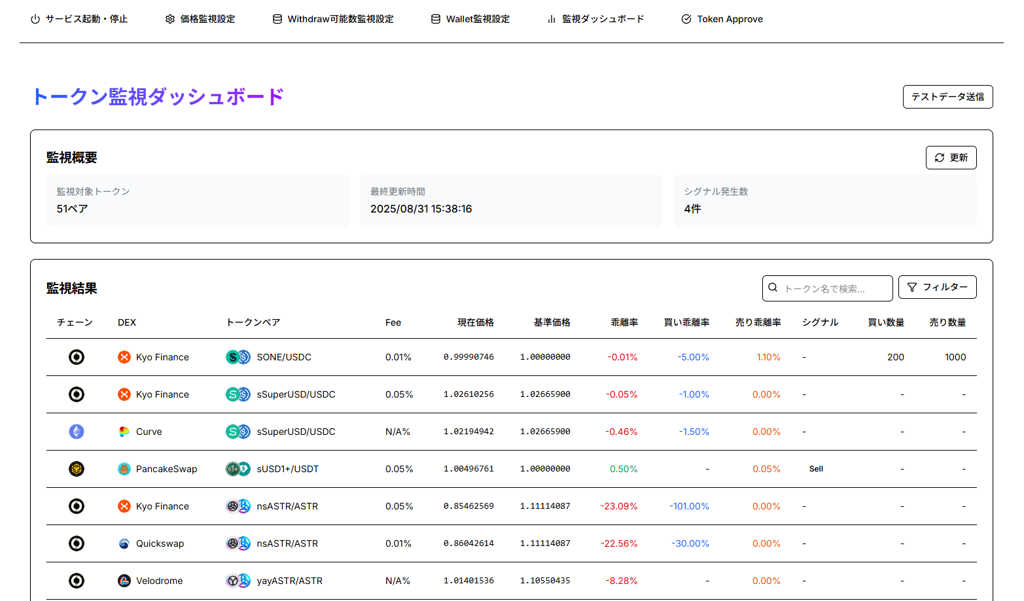Select the Quickswap DEX icon
Viewport: 1024px width, 601px height.
124,543
